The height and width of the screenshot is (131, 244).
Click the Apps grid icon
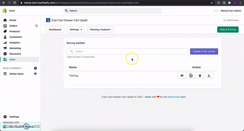coord(5,59)
